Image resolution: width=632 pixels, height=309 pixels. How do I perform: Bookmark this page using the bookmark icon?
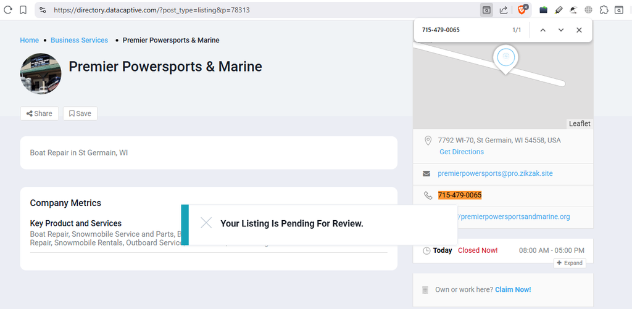click(x=23, y=10)
